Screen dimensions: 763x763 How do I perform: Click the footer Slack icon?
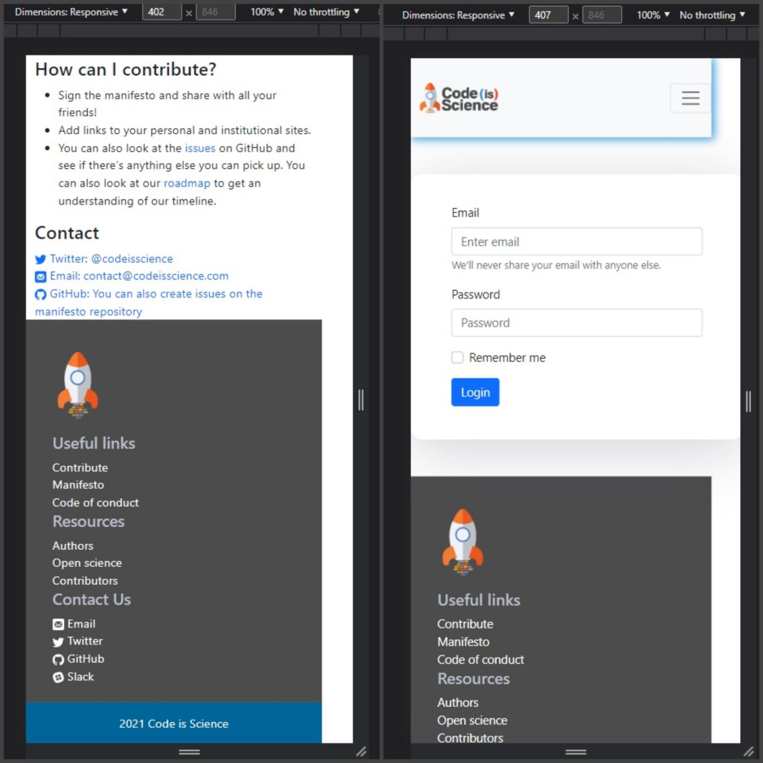pyautogui.click(x=58, y=678)
